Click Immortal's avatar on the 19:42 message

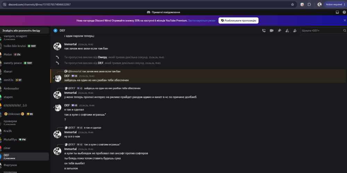(57, 46)
